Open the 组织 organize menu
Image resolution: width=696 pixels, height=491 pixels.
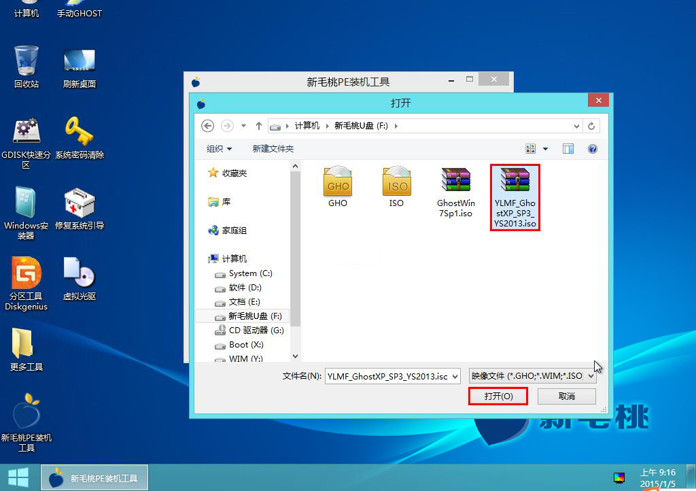tap(219, 149)
